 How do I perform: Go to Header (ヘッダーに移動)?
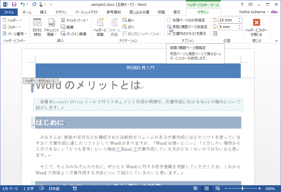100,27
